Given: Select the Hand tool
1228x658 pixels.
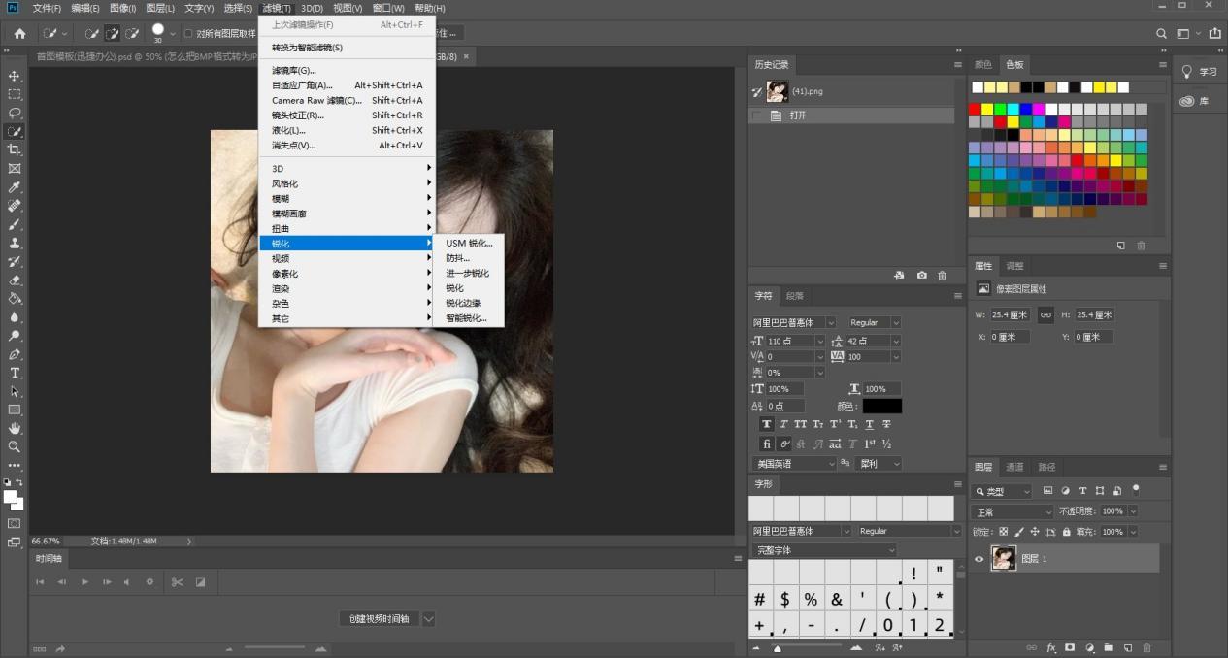Looking at the screenshot, I should 15,428.
